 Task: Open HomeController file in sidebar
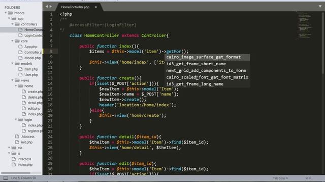tap(33, 30)
